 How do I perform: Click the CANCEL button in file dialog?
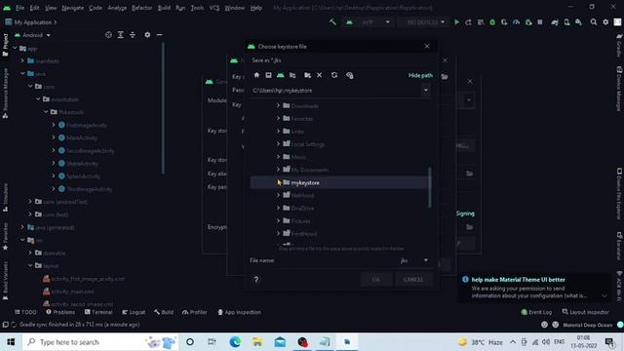click(x=413, y=280)
